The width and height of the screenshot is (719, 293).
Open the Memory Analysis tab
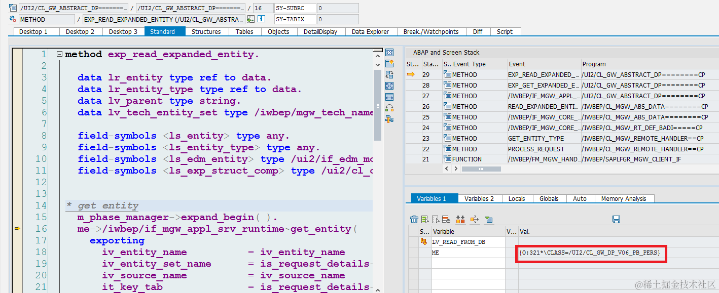coord(624,198)
